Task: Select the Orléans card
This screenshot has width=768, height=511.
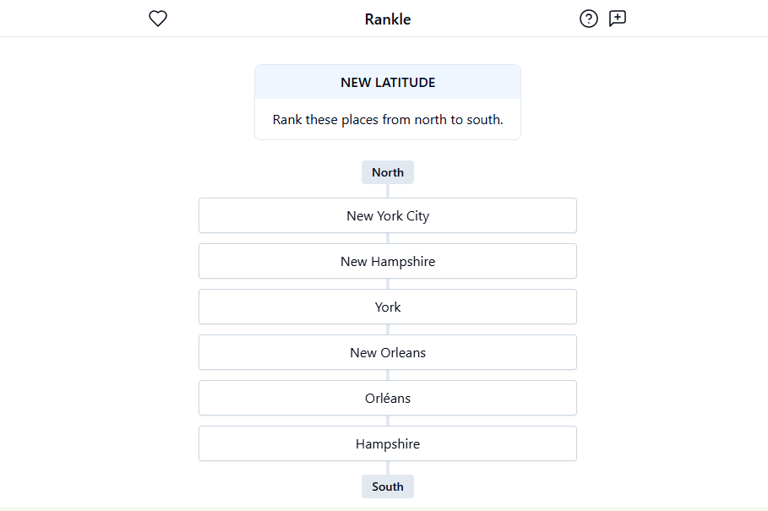Action: [x=387, y=398]
